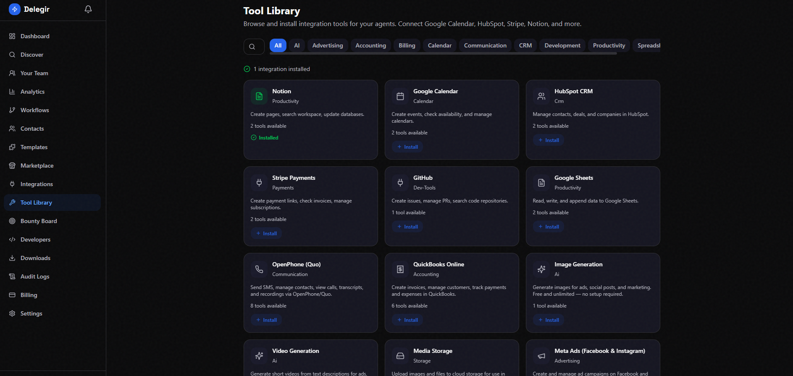Screen dimensions: 793x376
Task: Install Google Calendar integration
Action: coord(407,147)
